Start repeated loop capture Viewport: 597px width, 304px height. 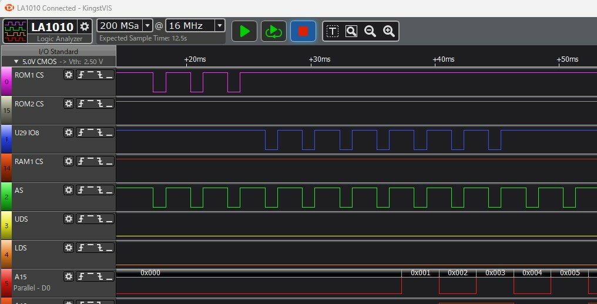[x=273, y=31]
